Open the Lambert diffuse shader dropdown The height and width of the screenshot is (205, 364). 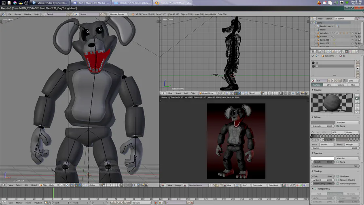click(x=347, y=122)
